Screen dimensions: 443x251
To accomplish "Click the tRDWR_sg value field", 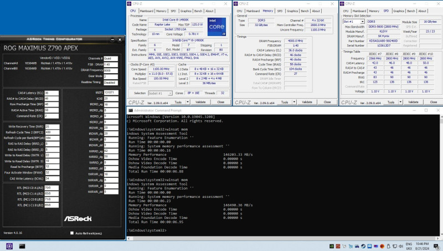I will click(111, 128).
